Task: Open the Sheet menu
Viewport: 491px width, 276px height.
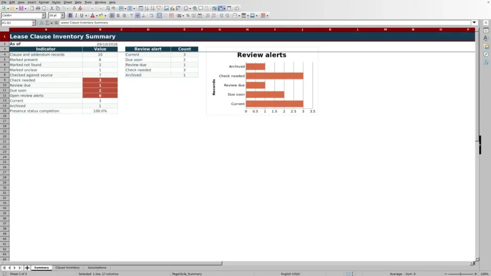Action: (x=68, y=2)
